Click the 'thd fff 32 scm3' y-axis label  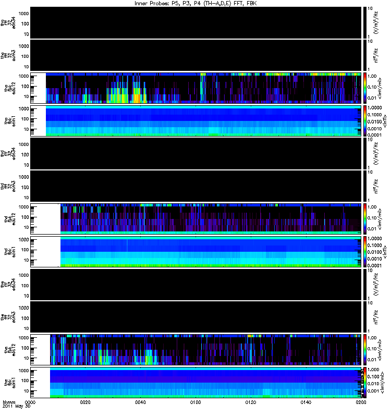coord(8,186)
